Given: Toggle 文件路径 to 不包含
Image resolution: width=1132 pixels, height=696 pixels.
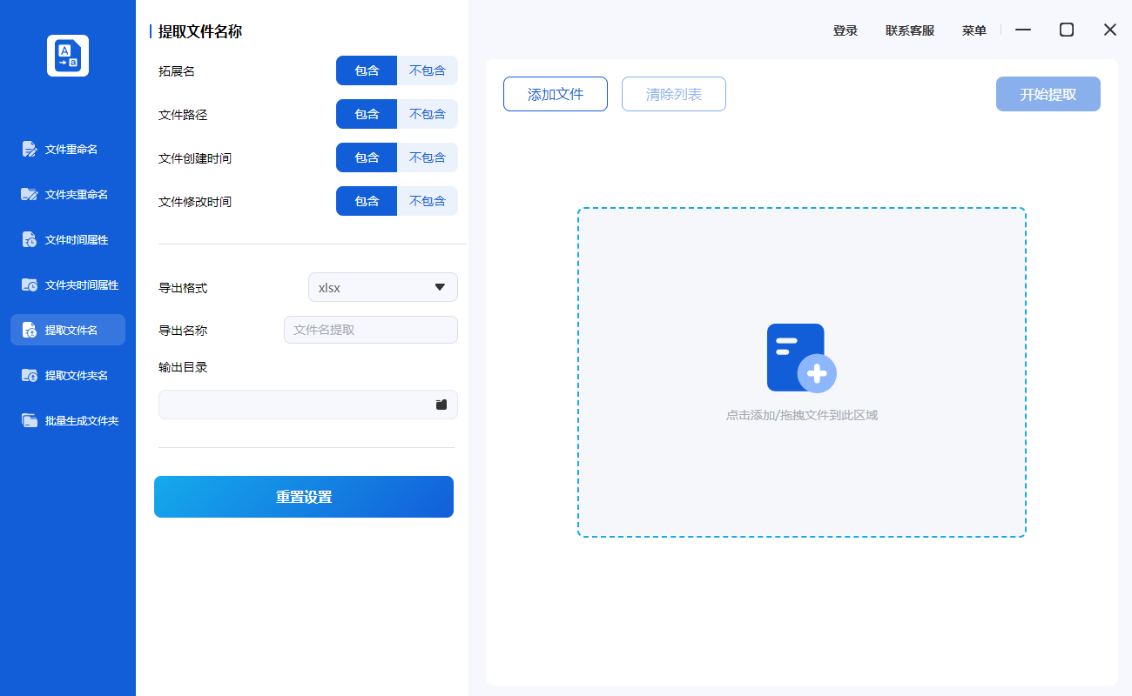Looking at the screenshot, I should pos(428,114).
